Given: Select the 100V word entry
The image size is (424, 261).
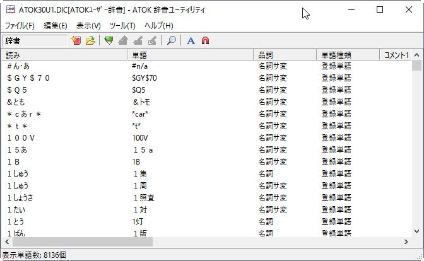Looking at the screenshot, I should click(x=140, y=138).
